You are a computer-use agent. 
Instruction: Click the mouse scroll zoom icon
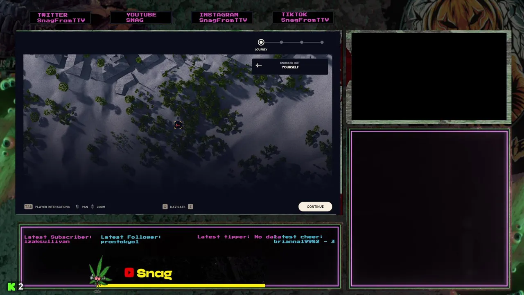(x=92, y=206)
